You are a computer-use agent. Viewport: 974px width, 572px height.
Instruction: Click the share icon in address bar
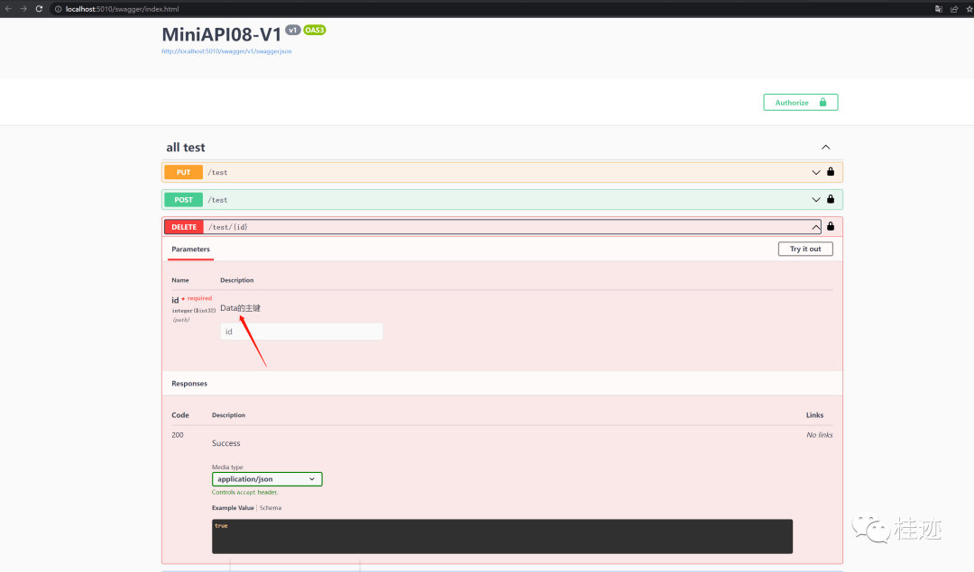[953, 8]
